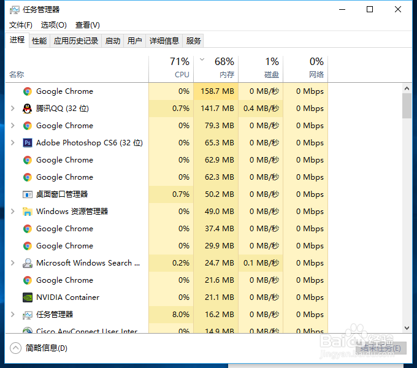This screenshot has width=417, height=368.
Task: Click the 158.7 MB memory cell
Action: [216, 91]
